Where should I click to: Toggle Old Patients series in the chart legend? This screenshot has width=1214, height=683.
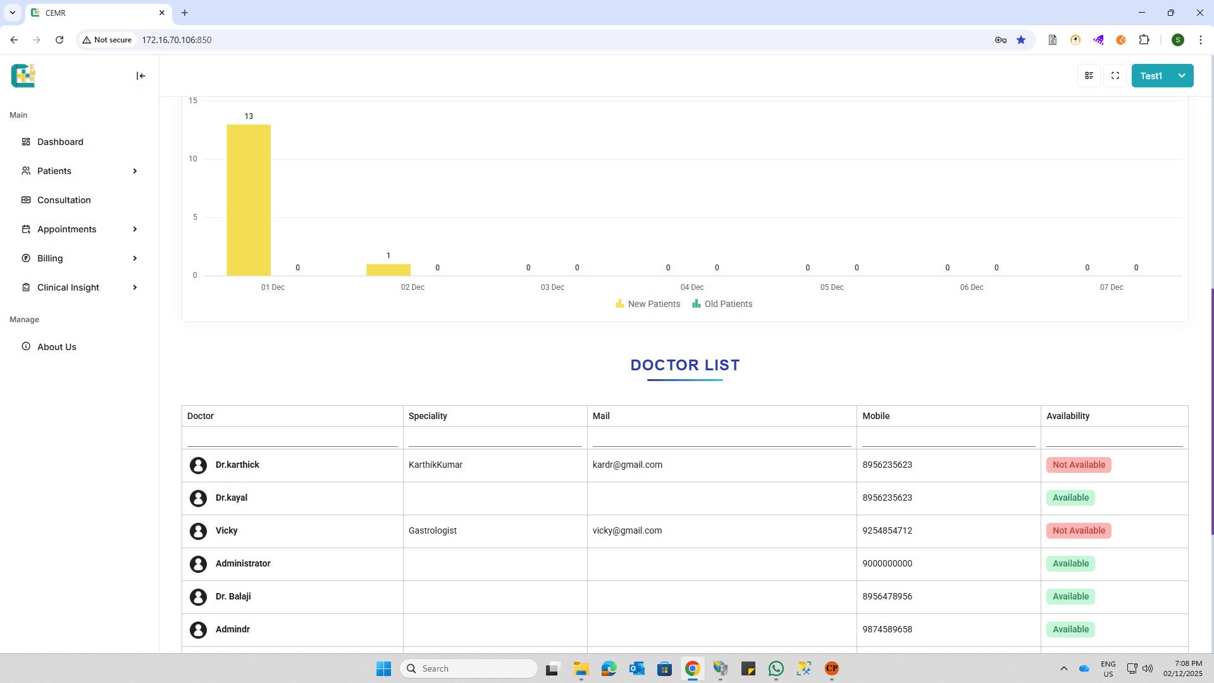(x=722, y=304)
